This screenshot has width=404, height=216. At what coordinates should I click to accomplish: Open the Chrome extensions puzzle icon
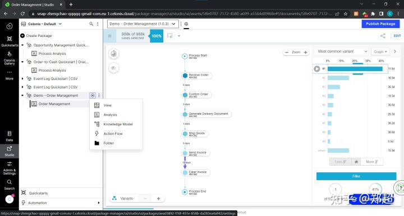click(x=373, y=13)
